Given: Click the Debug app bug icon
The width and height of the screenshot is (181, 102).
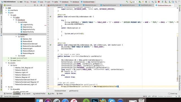Looking at the screenshot, I should point(146,2).
